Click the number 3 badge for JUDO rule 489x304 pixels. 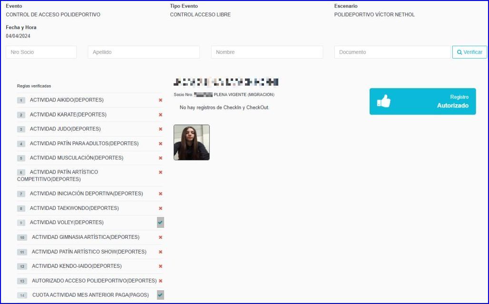point(21,129)
